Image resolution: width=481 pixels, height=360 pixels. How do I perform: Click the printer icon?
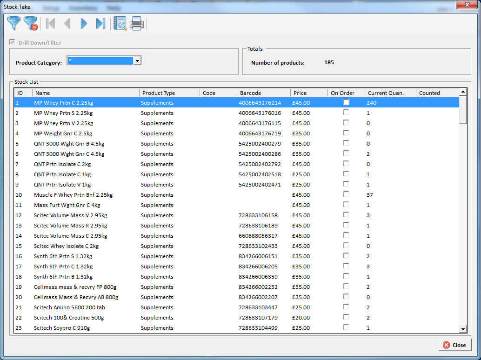137,23
